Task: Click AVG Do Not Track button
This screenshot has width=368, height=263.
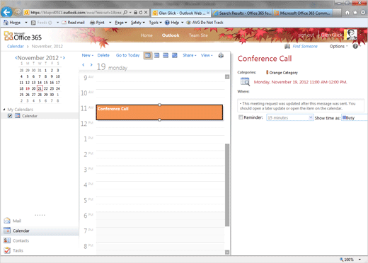Action: point(205,23)
